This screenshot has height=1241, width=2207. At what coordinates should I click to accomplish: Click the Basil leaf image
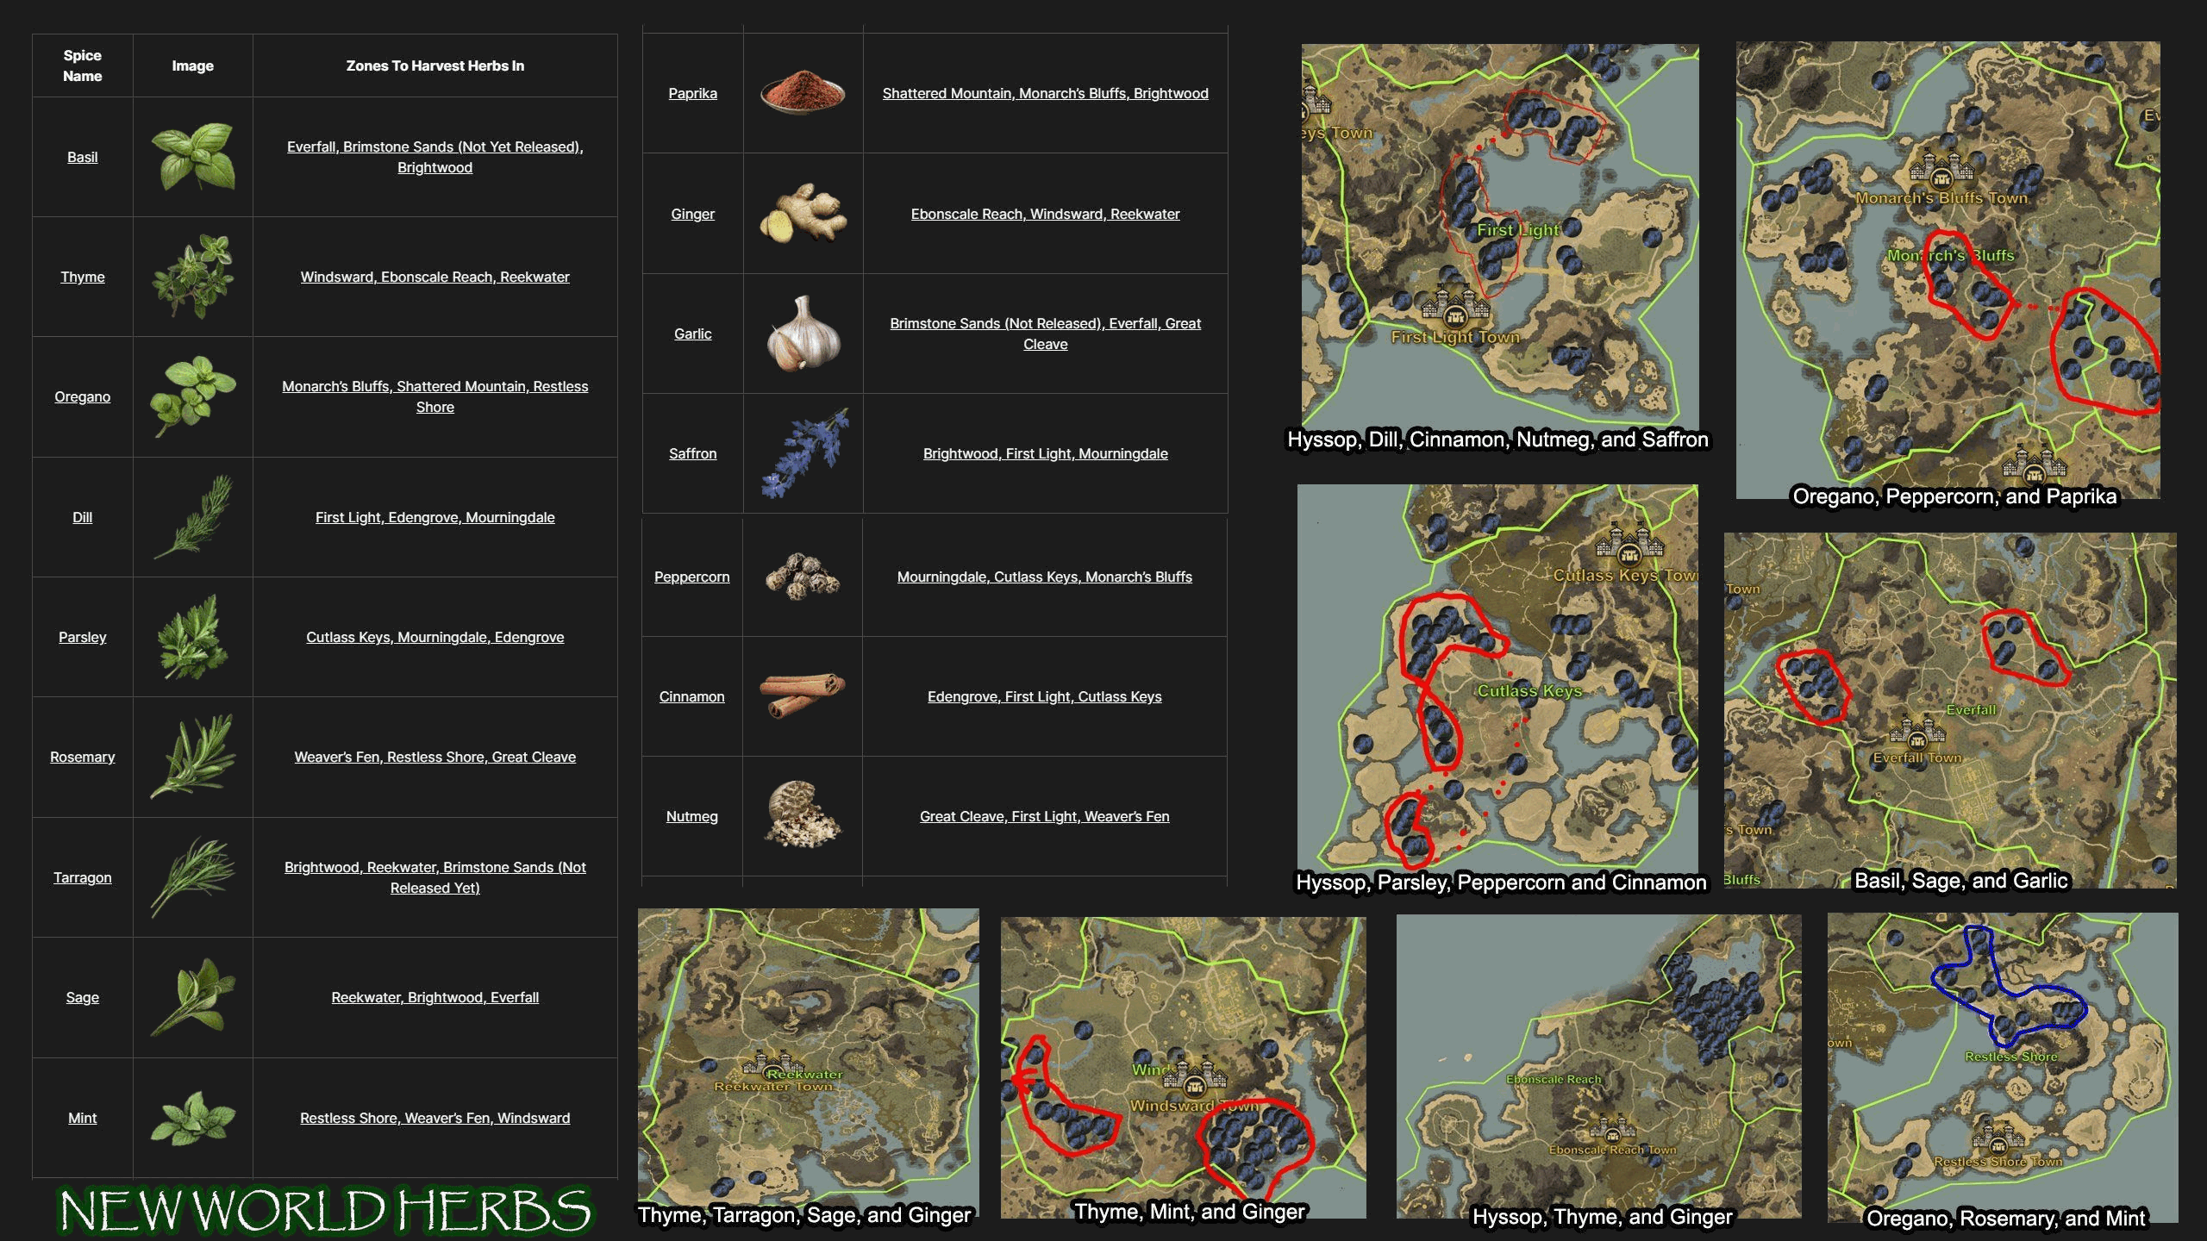[193, 156]
